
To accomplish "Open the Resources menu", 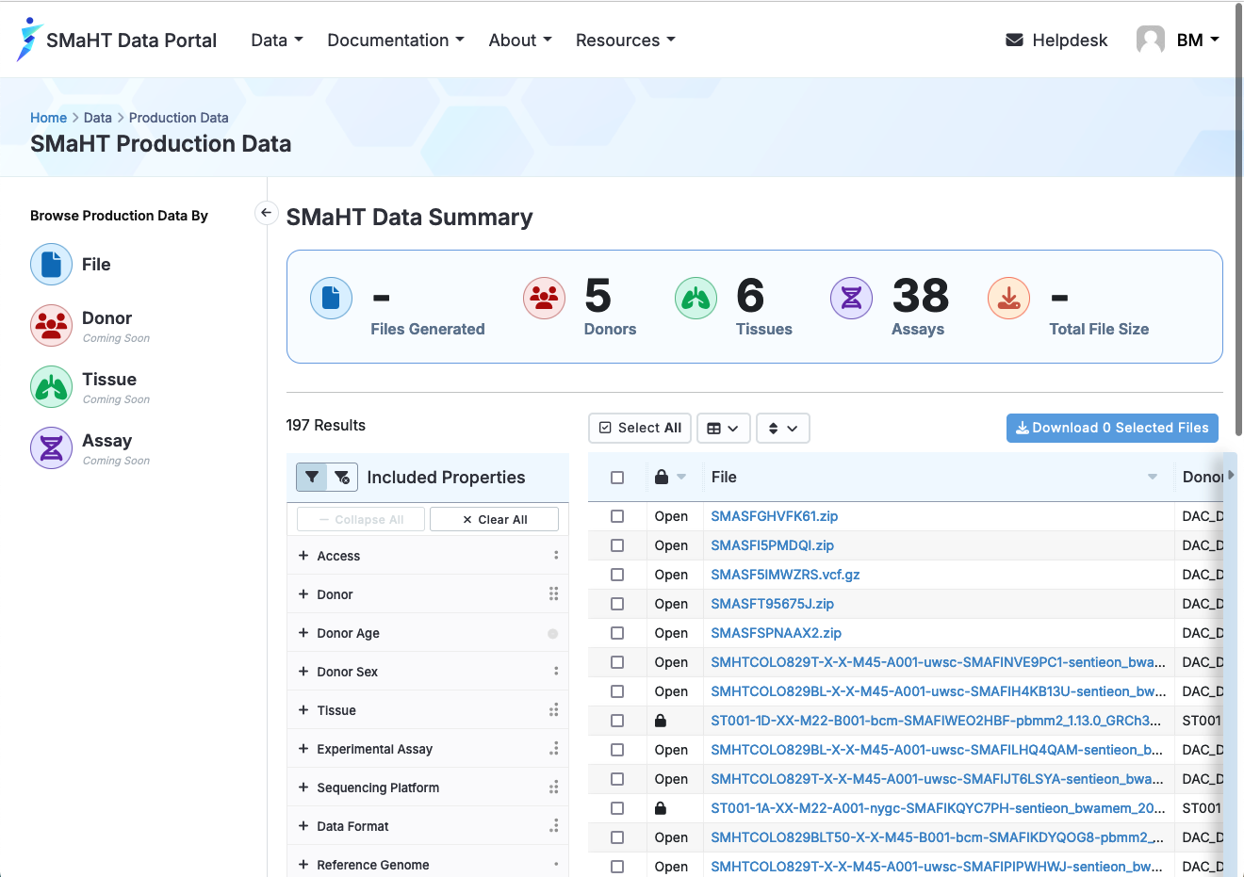I will coord(626,40).
